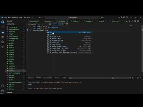The height and width of the screenshot is (107, 143).
Task: Open the File menu
Action: (6, 18)
